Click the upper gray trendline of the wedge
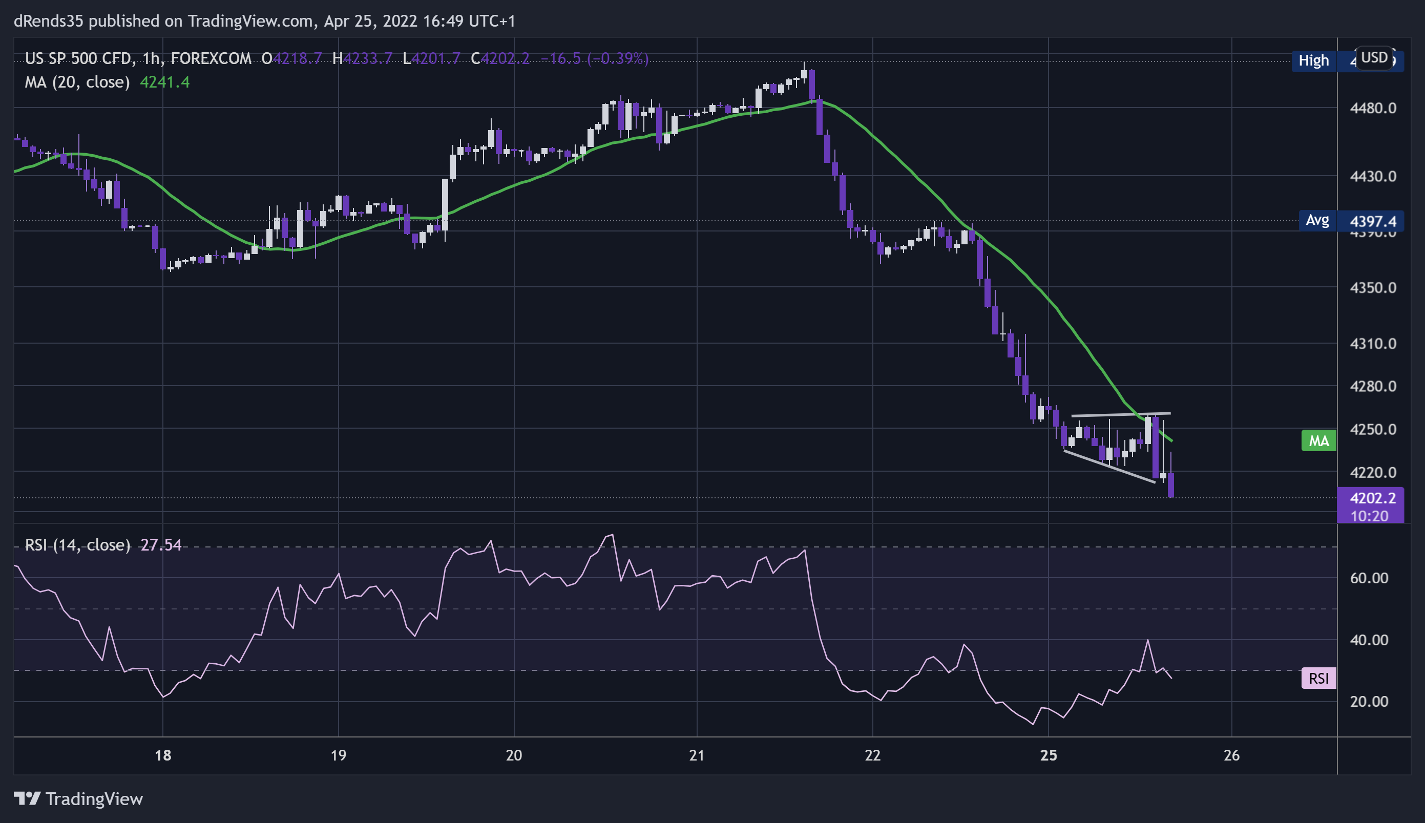1425x823 pixels. point(1120,414)
